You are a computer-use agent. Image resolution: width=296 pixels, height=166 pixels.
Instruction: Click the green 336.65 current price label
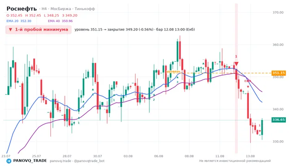click(x=278, y=120)
